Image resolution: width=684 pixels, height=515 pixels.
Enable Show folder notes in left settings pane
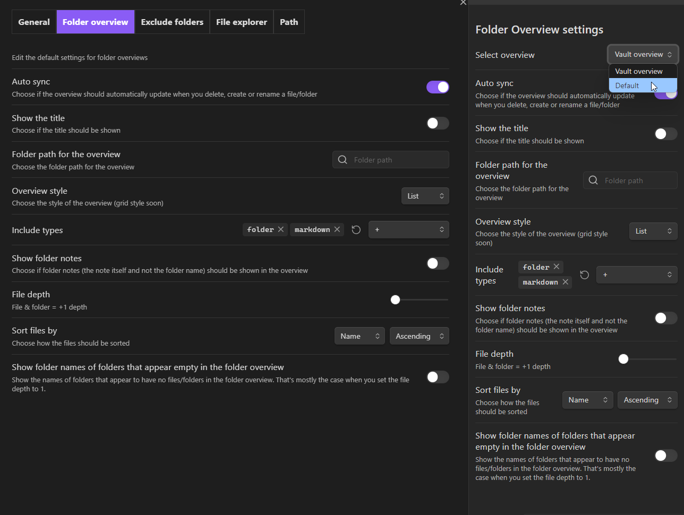click(x=438, y=263)
